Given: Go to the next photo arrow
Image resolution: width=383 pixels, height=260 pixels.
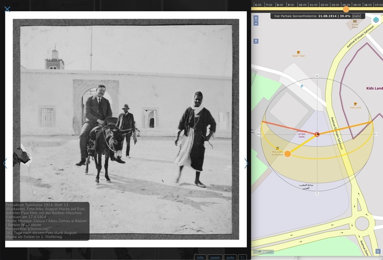Looking at the screenshot, I should pos(246,163).
